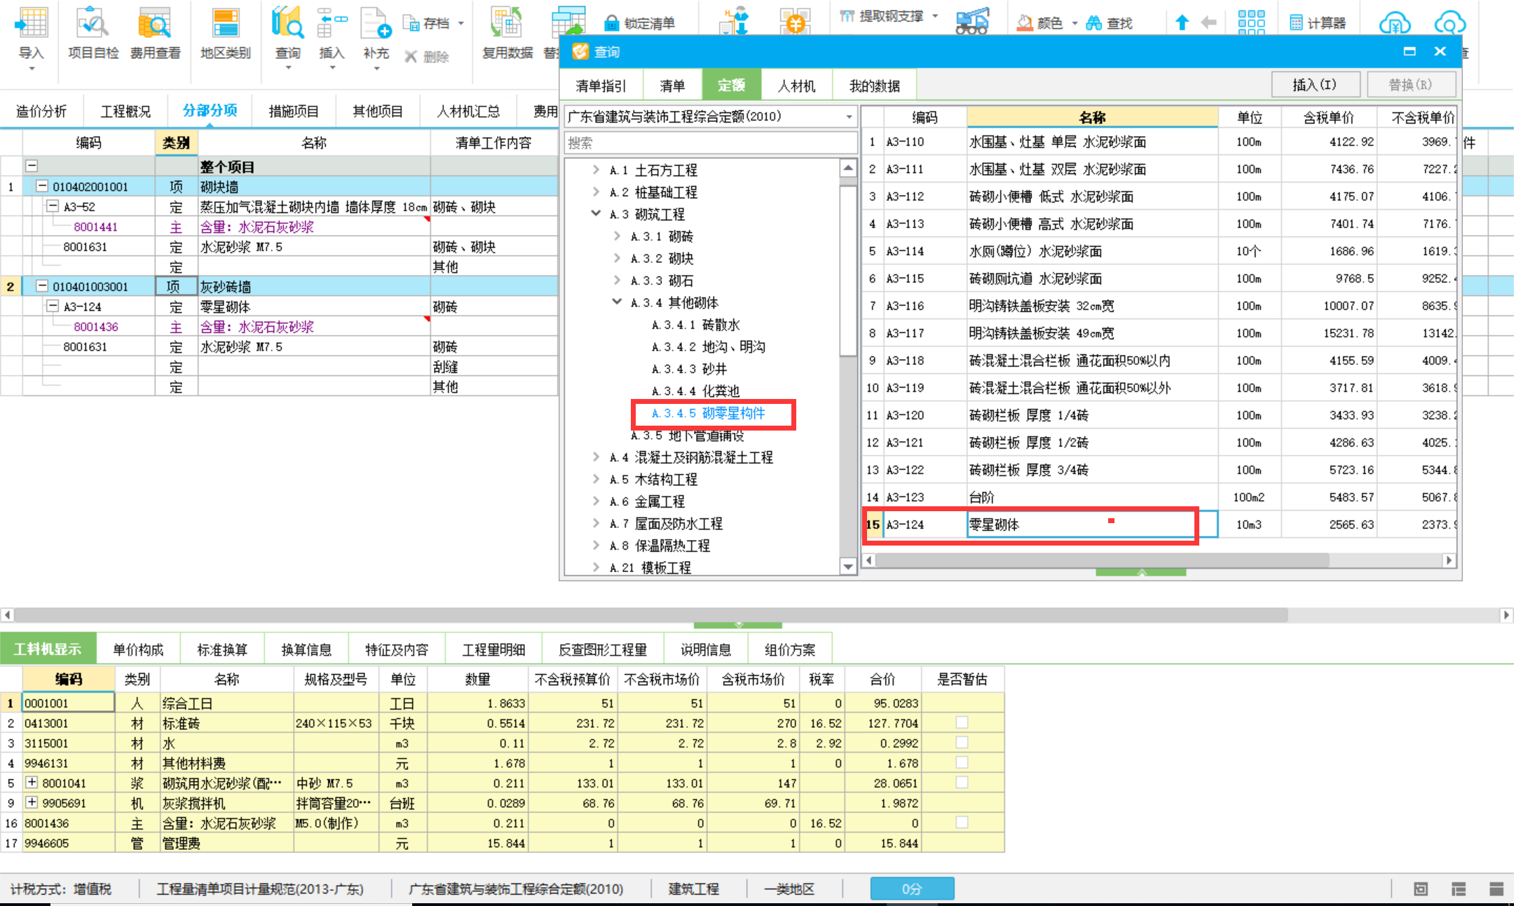Image resolution: width=1514 pixels, height=906 pixels.
Task: Open the 导入 import tool
Action: (x=31, y=35)
